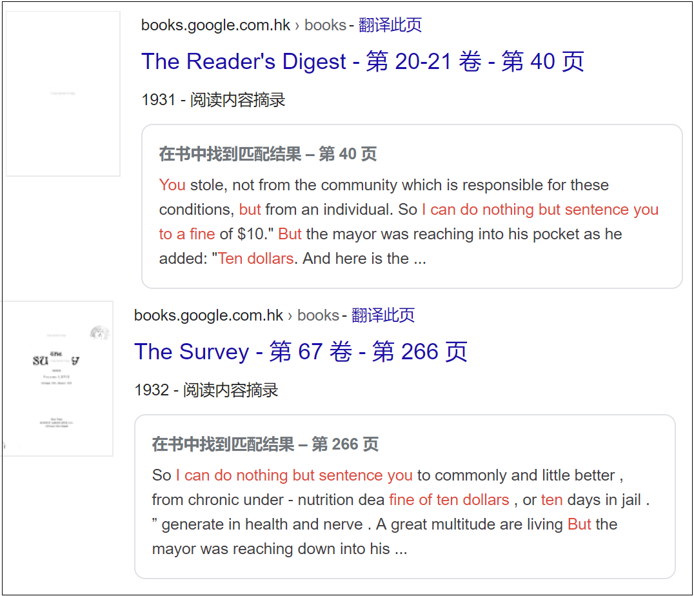Open The Survey book cover thumbnail
694x596 pixels.
[57, 379]
